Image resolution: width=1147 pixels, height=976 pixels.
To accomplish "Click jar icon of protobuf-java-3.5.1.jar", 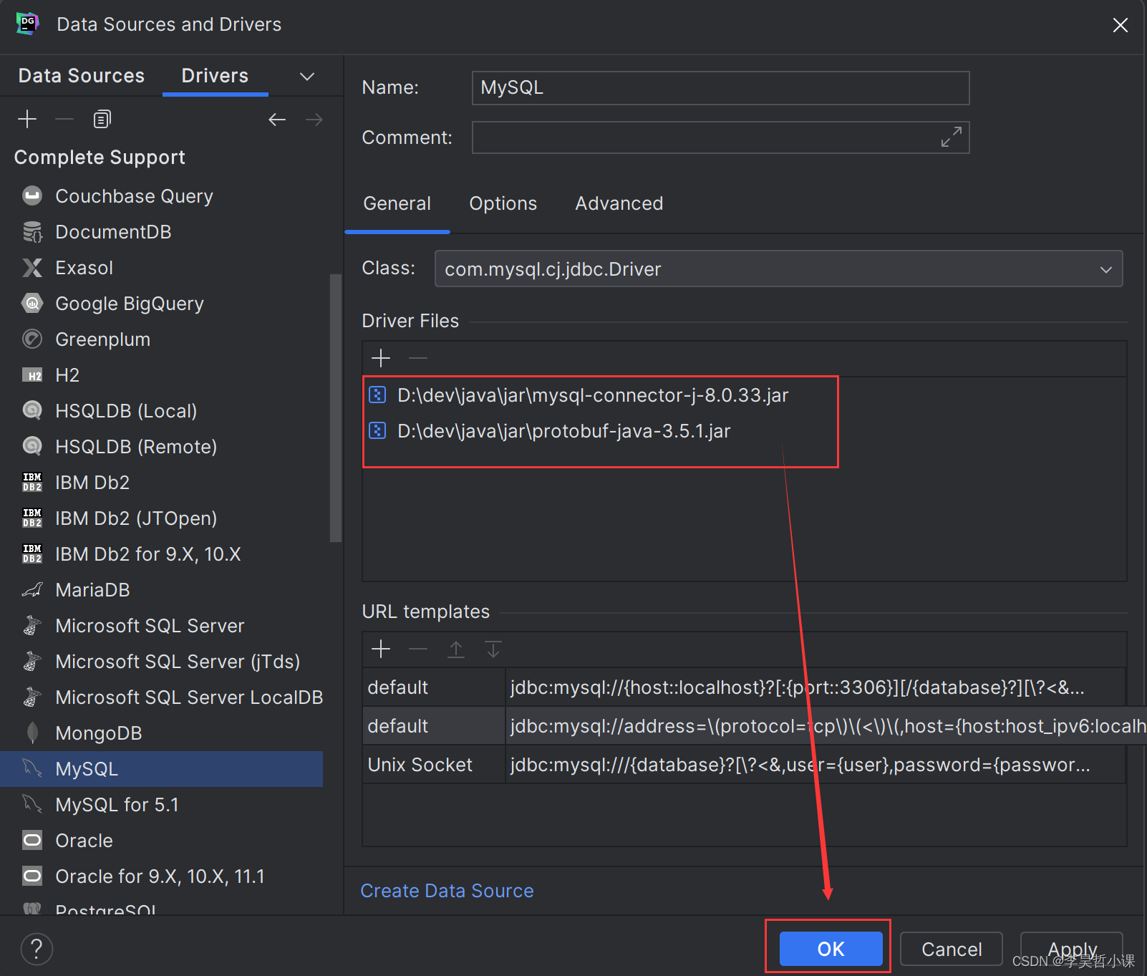I will click(377, 430).
